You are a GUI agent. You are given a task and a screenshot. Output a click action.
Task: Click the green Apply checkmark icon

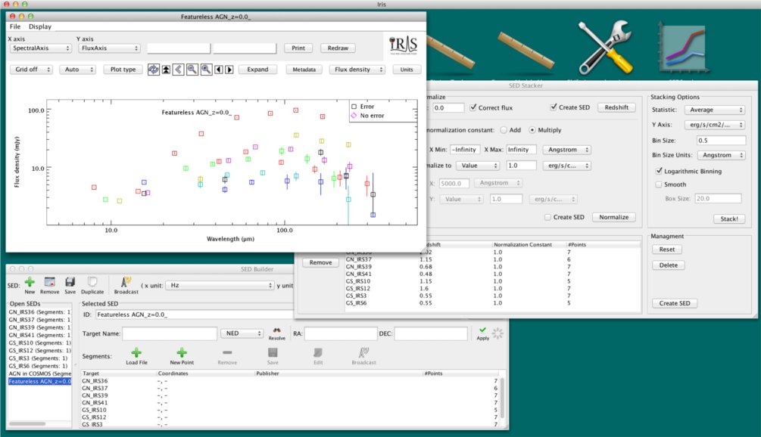[482, 330]
